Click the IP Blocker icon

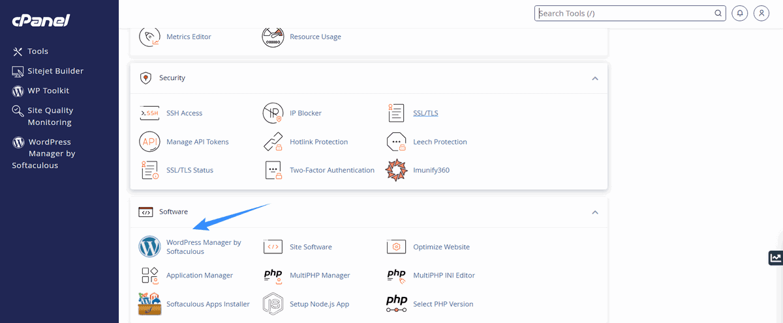273,113
